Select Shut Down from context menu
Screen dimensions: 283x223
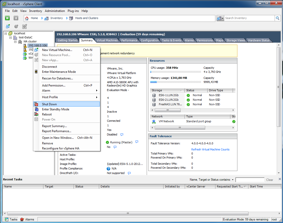coord(67,104)
